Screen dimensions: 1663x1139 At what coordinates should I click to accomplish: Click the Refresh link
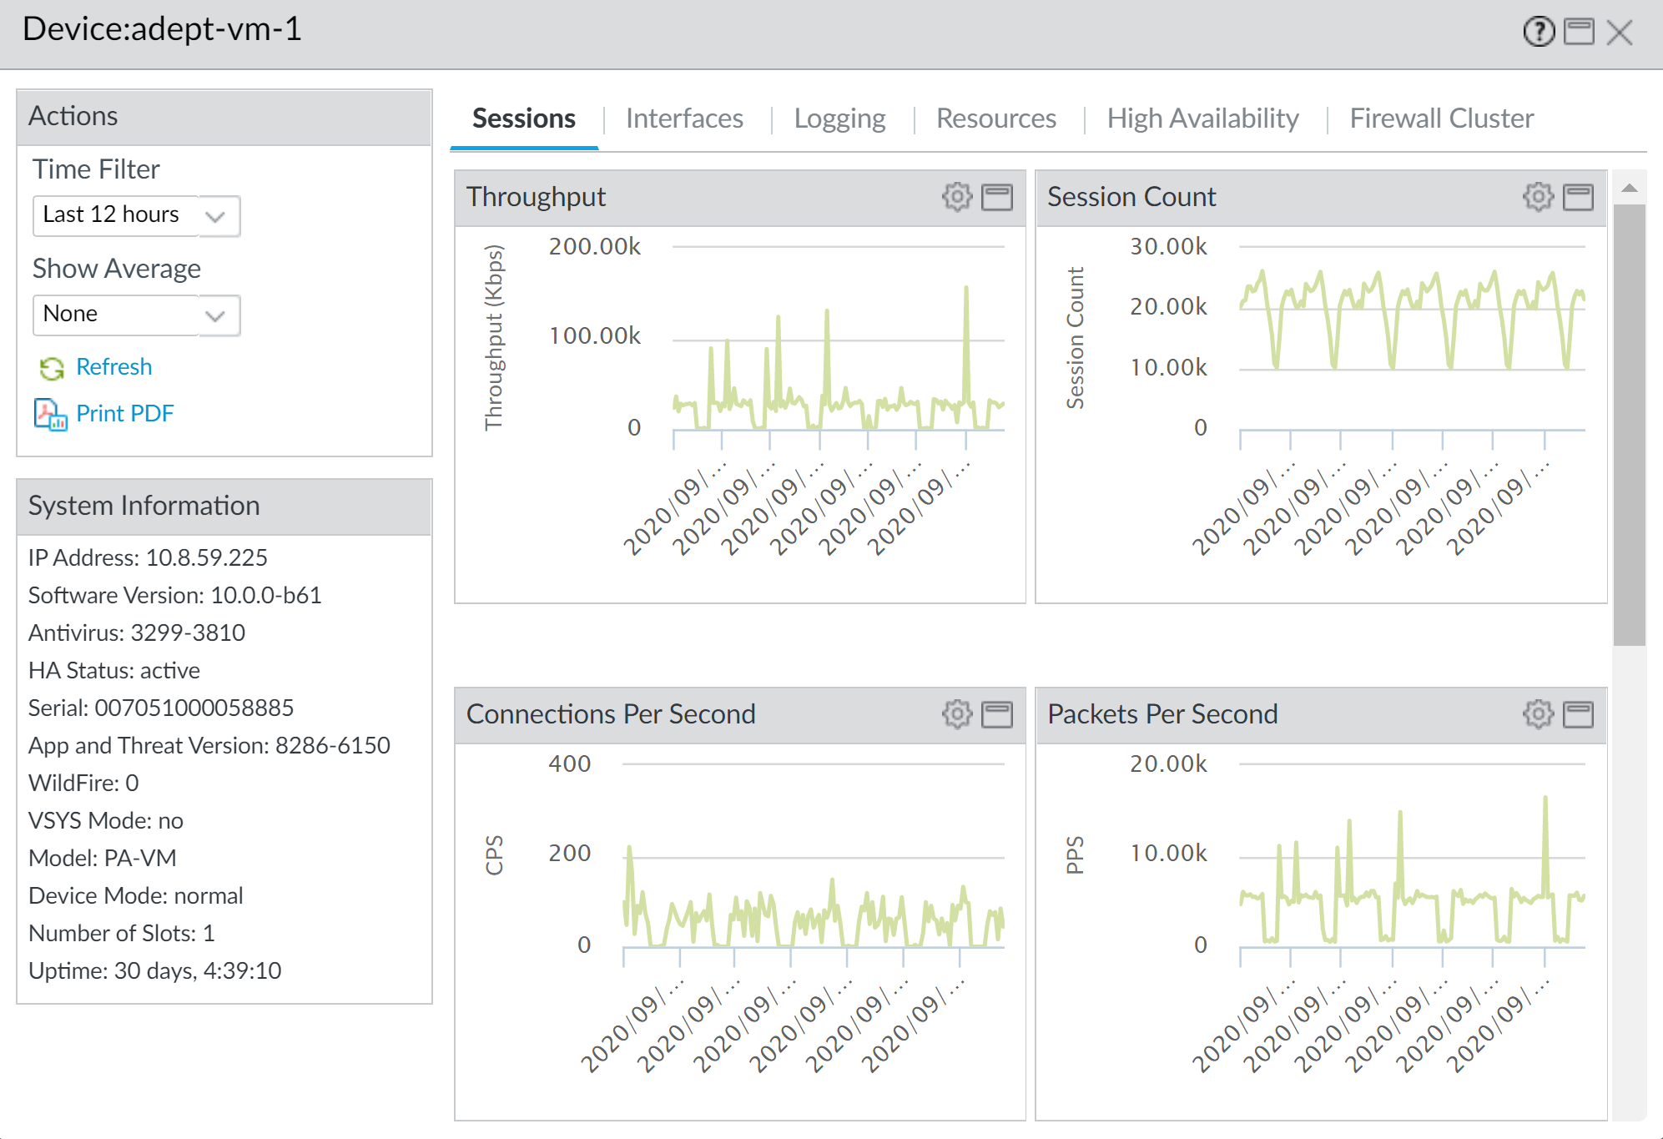113,367
